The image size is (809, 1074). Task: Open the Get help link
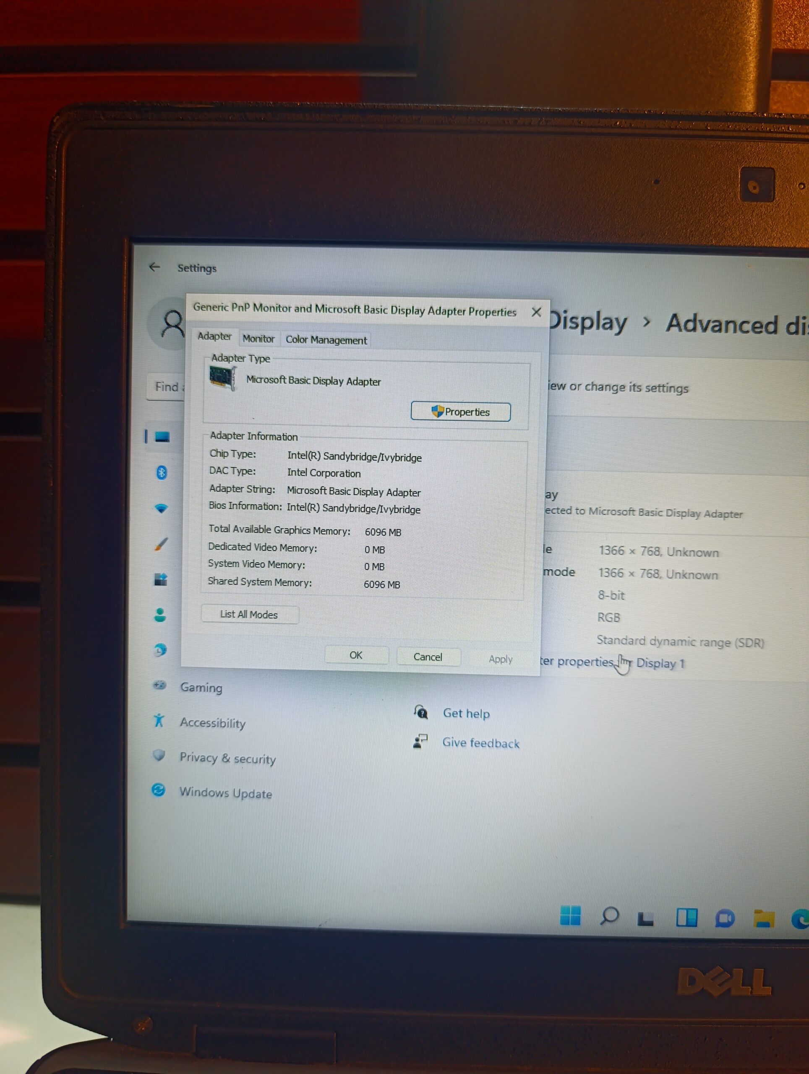coord(466,713)
